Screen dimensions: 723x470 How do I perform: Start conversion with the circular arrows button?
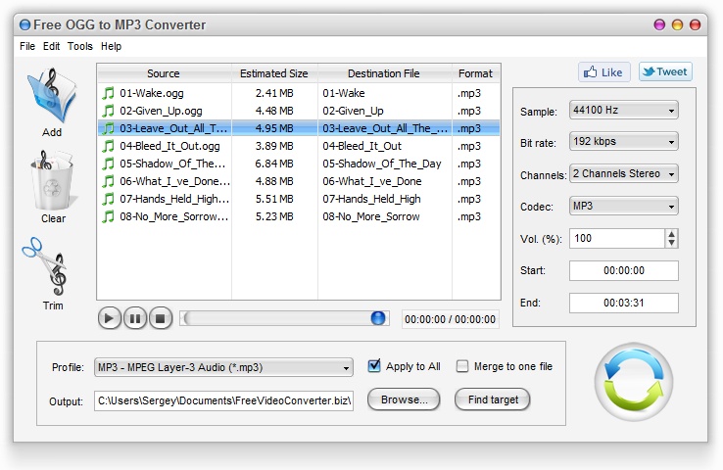634,381
